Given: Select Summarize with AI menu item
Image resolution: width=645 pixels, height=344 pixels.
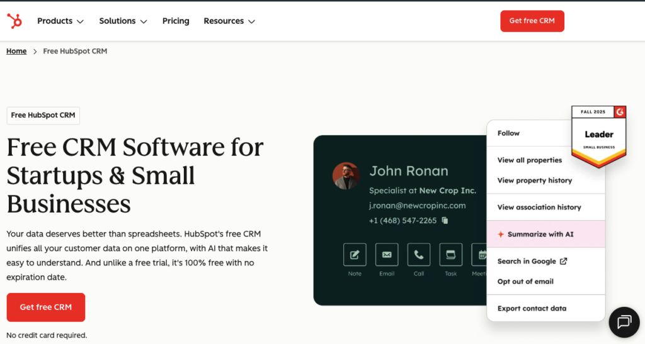Looking at the screenshot, I should pyautogui.click(x=540, y=234).
